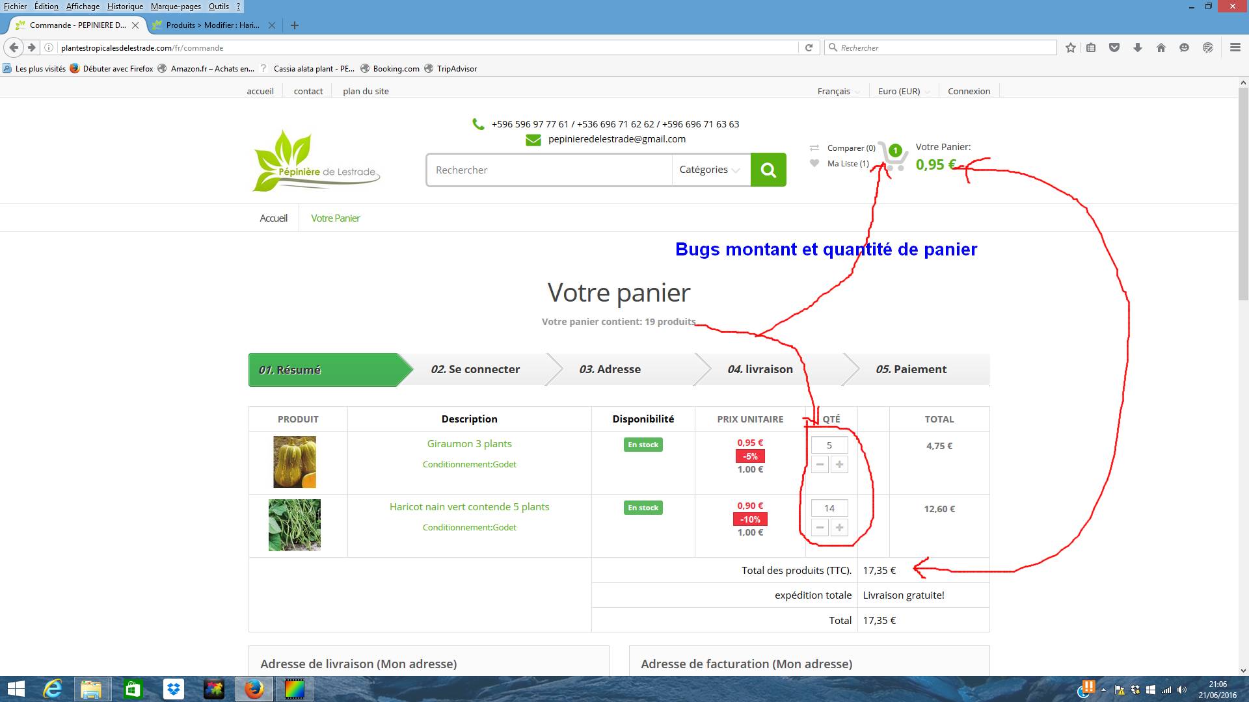Click the volume icon in system tray
The image size is (1249, 702).
pos(1181,690)
